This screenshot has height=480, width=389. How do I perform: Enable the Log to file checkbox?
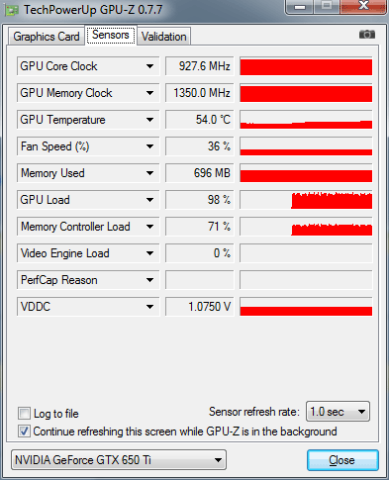(24, 413)
